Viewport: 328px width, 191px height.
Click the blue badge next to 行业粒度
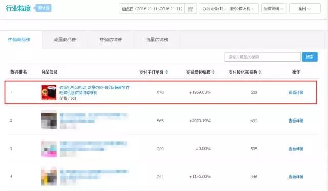pos(43,8)
